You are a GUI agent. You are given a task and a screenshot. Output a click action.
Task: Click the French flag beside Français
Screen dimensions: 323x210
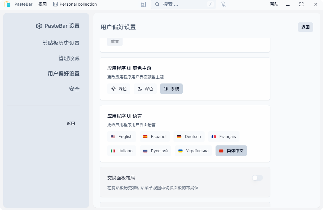pos(214,137)
